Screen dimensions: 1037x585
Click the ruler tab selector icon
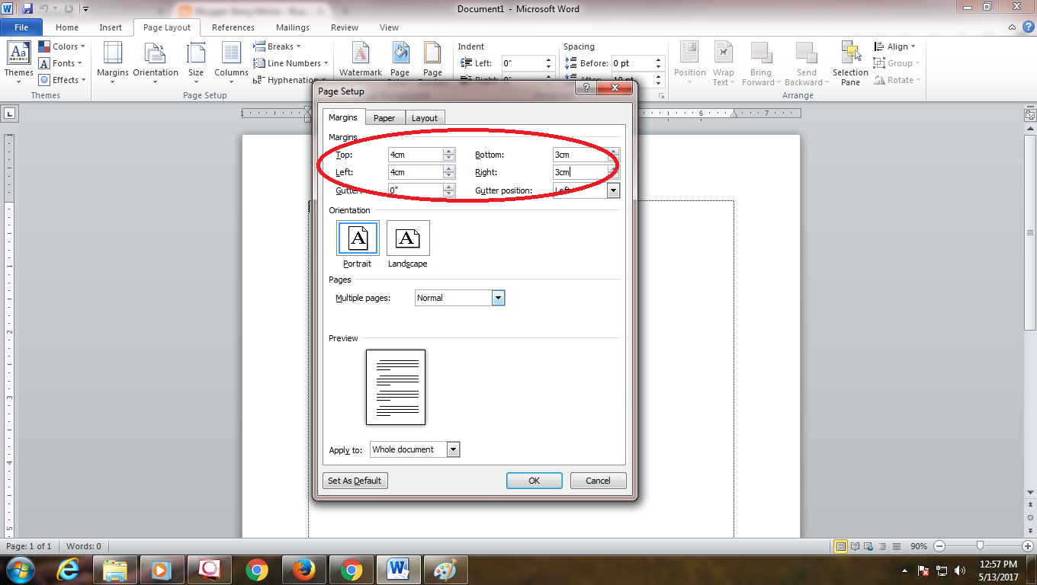pos(10,113)
